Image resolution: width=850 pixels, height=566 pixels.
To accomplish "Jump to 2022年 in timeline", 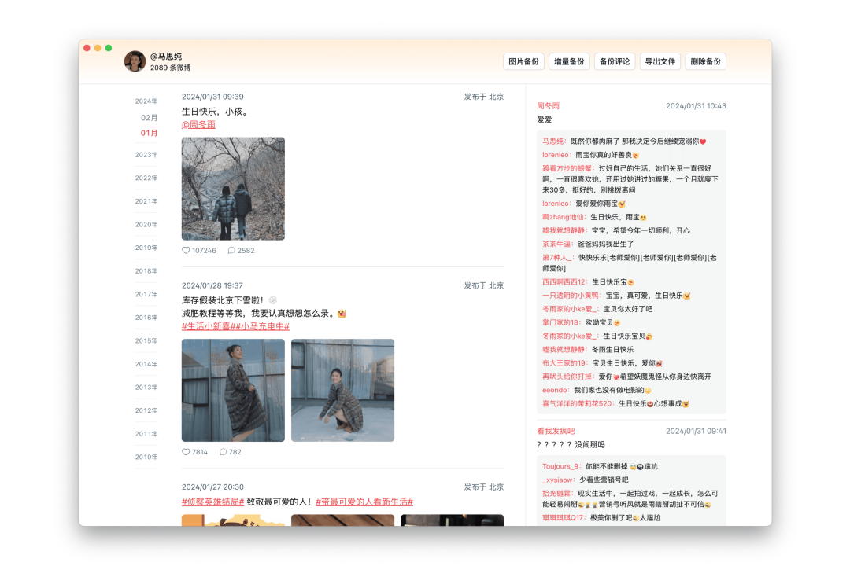I will (146, 178).
